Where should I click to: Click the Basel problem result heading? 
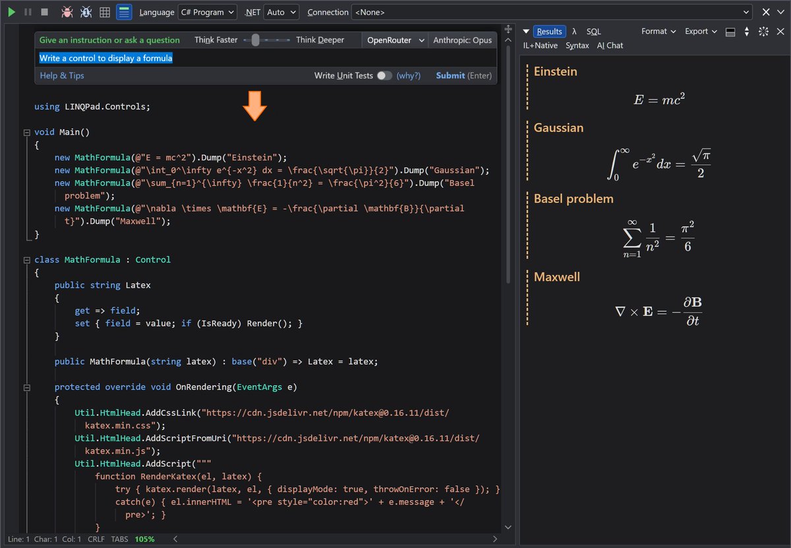[573, 199]
